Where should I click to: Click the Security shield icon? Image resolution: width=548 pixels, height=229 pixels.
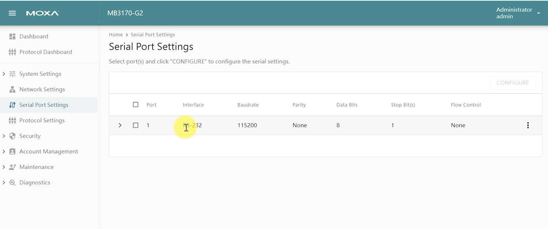[x=12, y=136]
